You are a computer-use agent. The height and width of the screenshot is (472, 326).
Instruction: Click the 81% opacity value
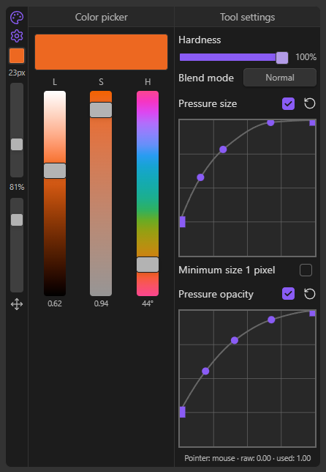click(x=17, y=187)
